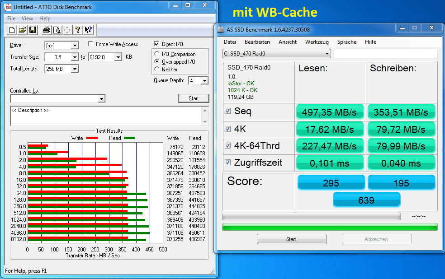Click the AS SSD Benchmark title bar icon
The width and height of the screenshot is (445, 279).
click(221, 29)
